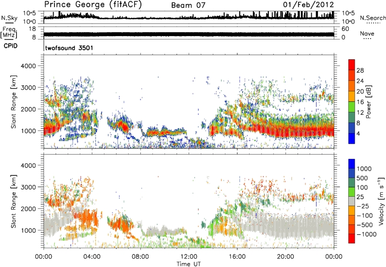This screenshot has width=386, height=267.
Task: Click the date "01/Feb/2012"
Action: tap(308, 5)
